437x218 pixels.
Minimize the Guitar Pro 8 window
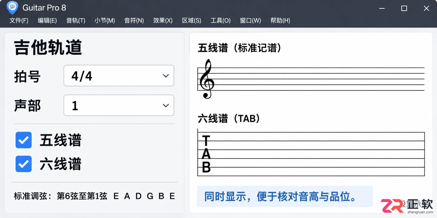(x=382, y=8)
